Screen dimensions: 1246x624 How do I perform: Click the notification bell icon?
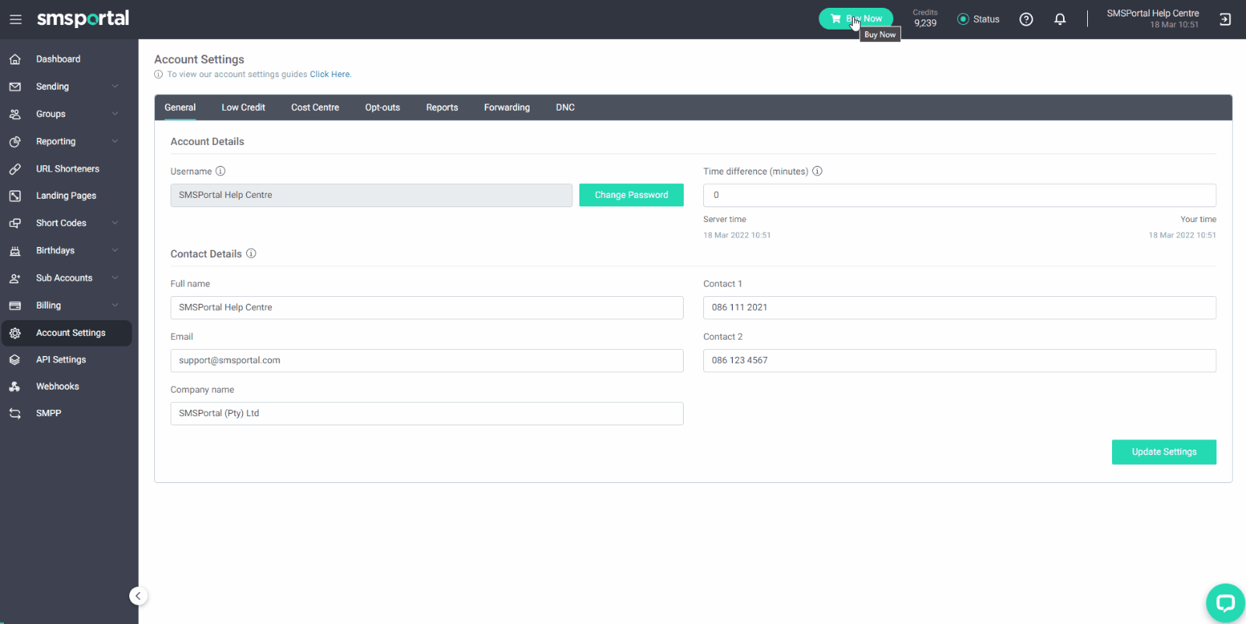pos(1060,19)
